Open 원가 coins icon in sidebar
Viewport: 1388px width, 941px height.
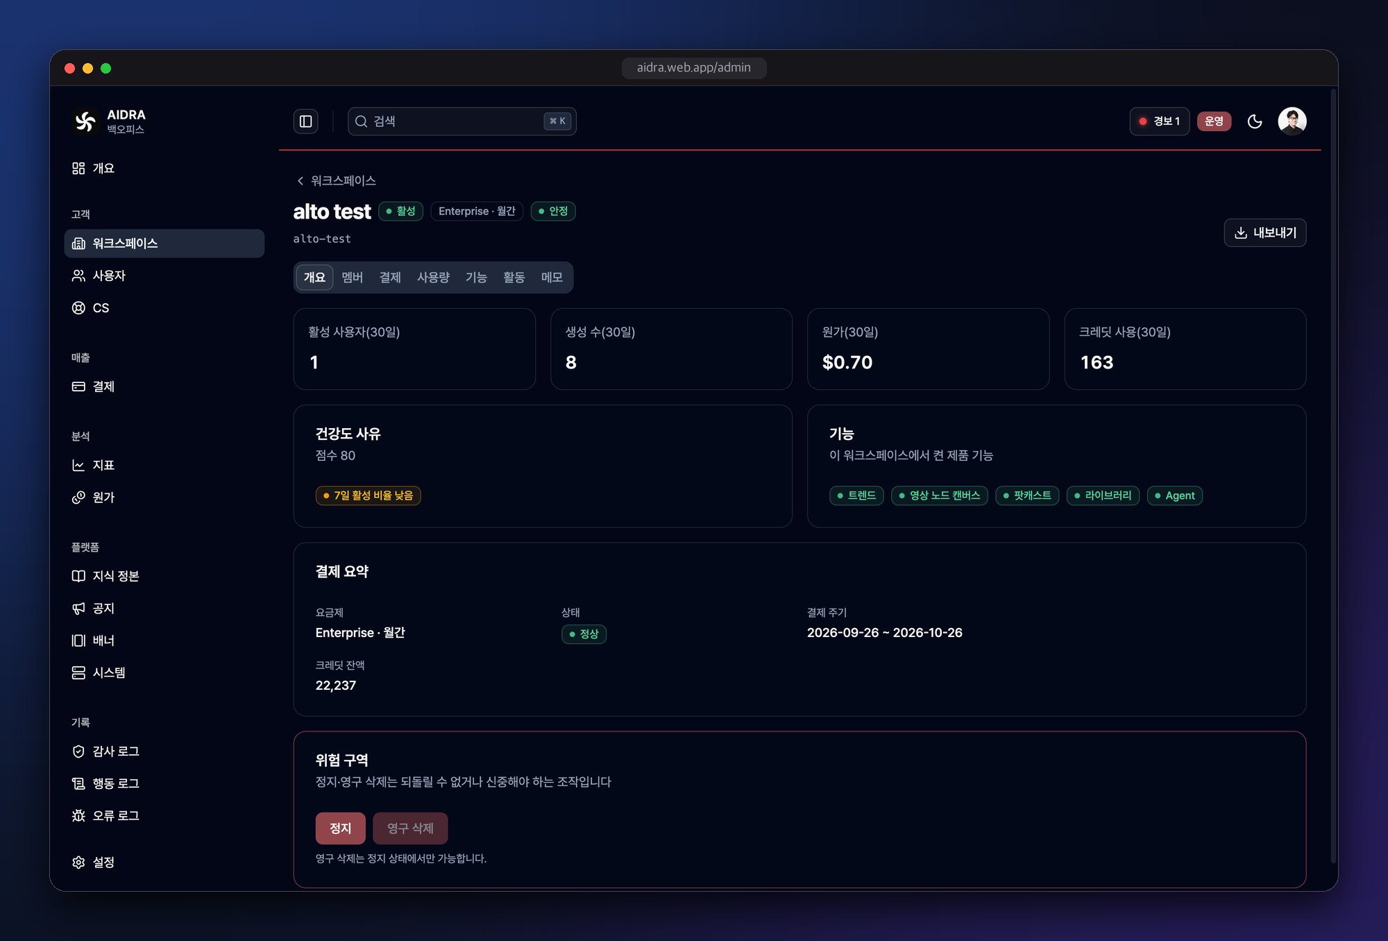pos(78,498)
